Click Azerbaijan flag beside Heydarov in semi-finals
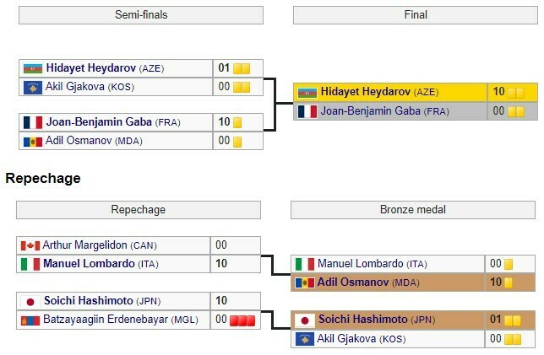The width and height of the screenshot is (544, 355). click(x=32, y=68)
